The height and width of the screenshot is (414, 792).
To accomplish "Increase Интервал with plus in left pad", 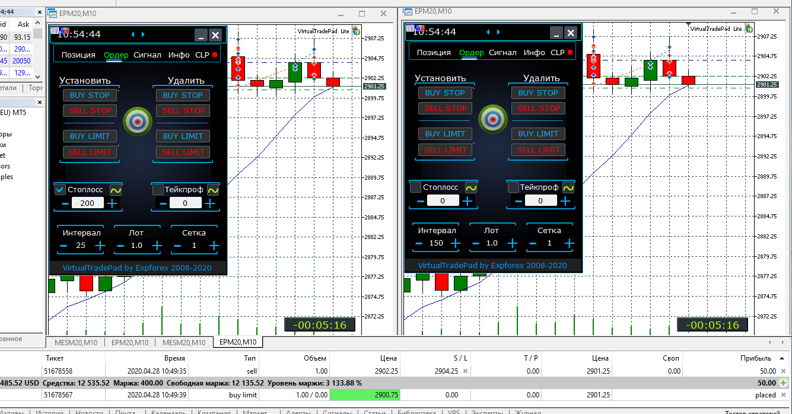I will [x=100, y=246].
